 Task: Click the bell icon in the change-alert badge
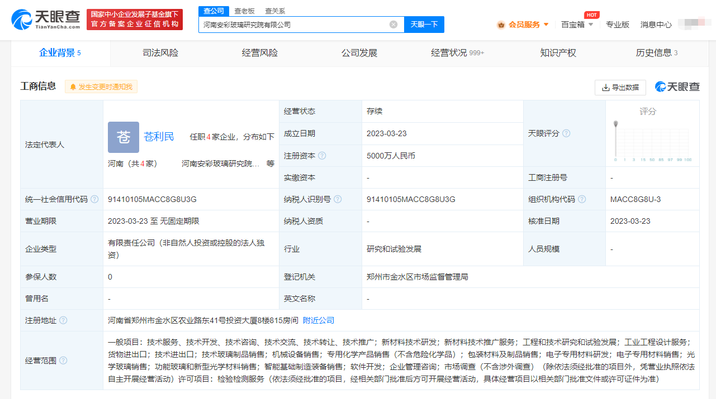73,87
